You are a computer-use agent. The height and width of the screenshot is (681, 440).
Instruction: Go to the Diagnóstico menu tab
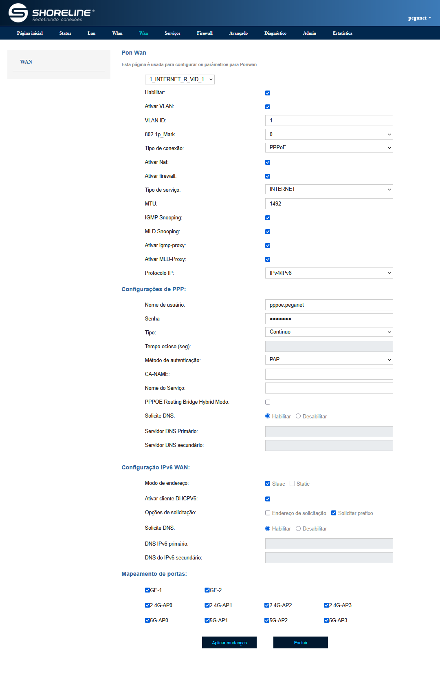[275, 33]
